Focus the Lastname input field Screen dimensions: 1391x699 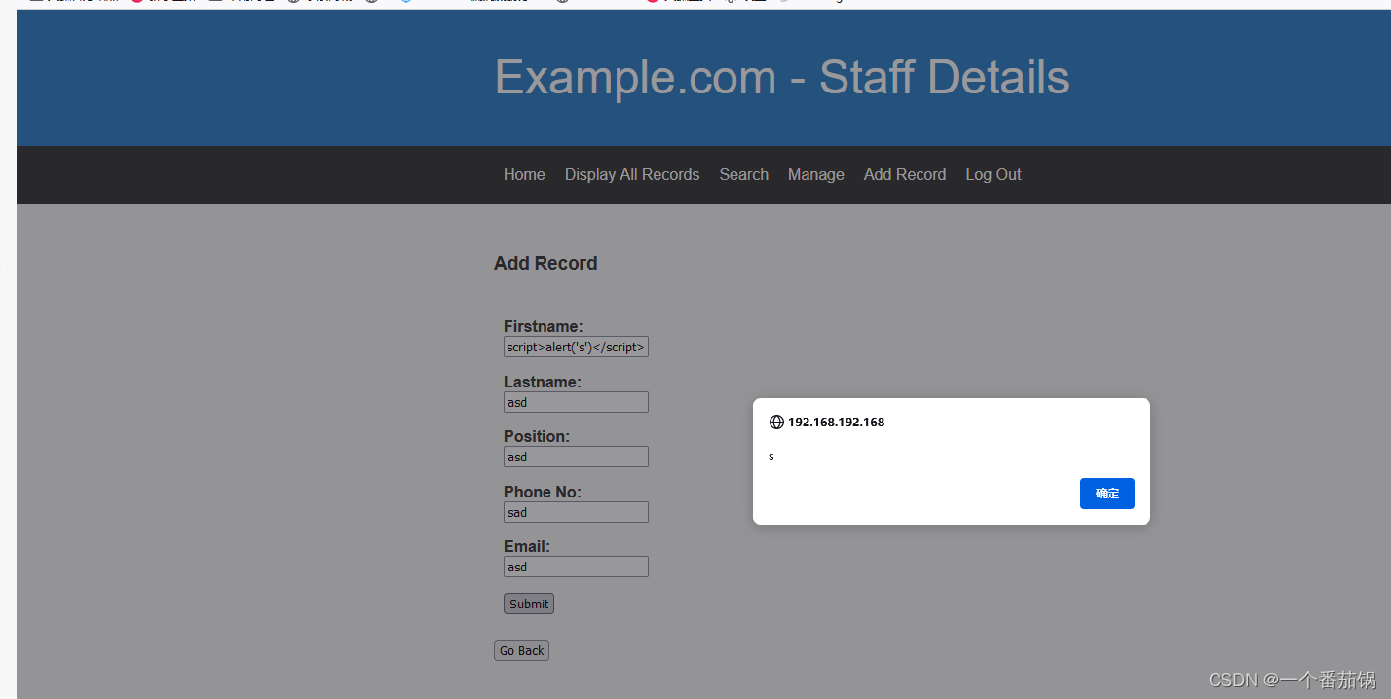point(576,402)
